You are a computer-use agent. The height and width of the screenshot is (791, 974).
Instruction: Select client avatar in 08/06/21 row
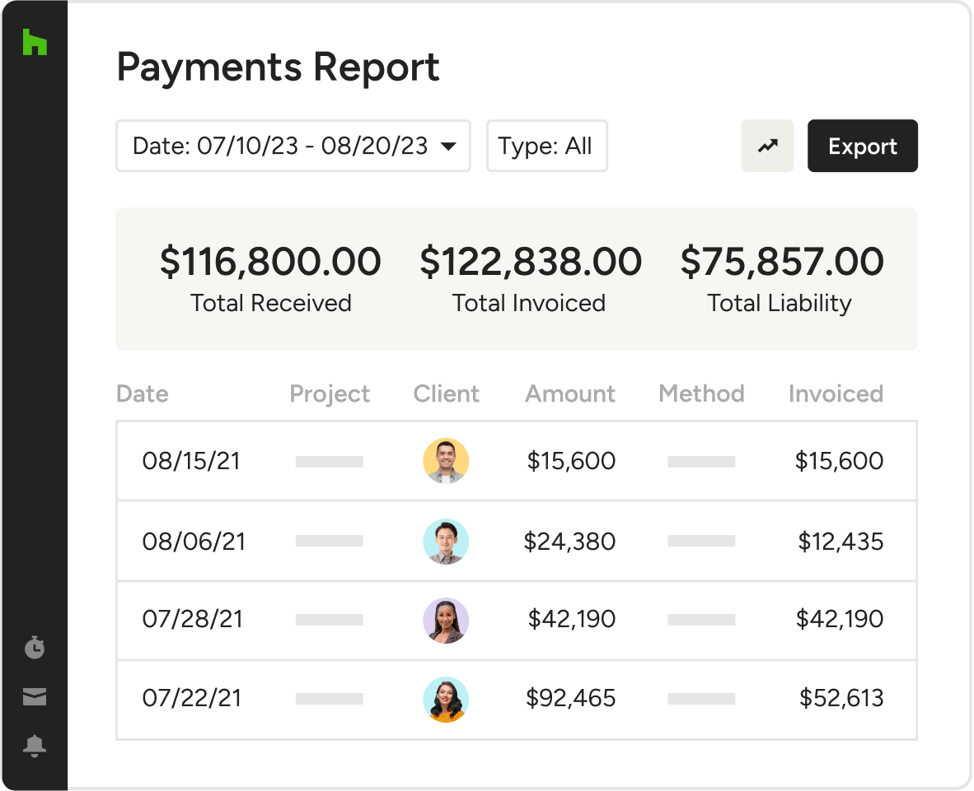point(446,541)
